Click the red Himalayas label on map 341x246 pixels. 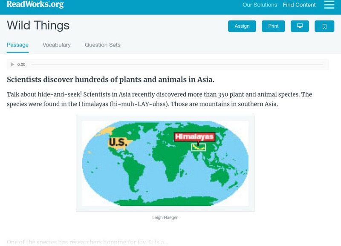pyautogui.click(x=194, y=137)
